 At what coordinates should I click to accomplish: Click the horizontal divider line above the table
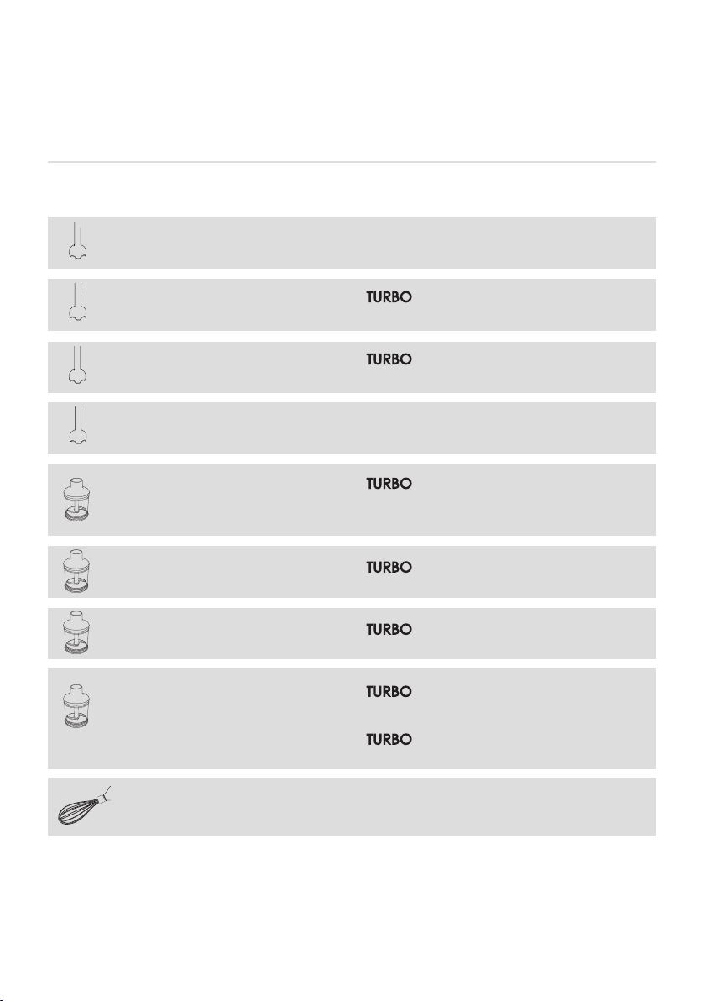352,162
